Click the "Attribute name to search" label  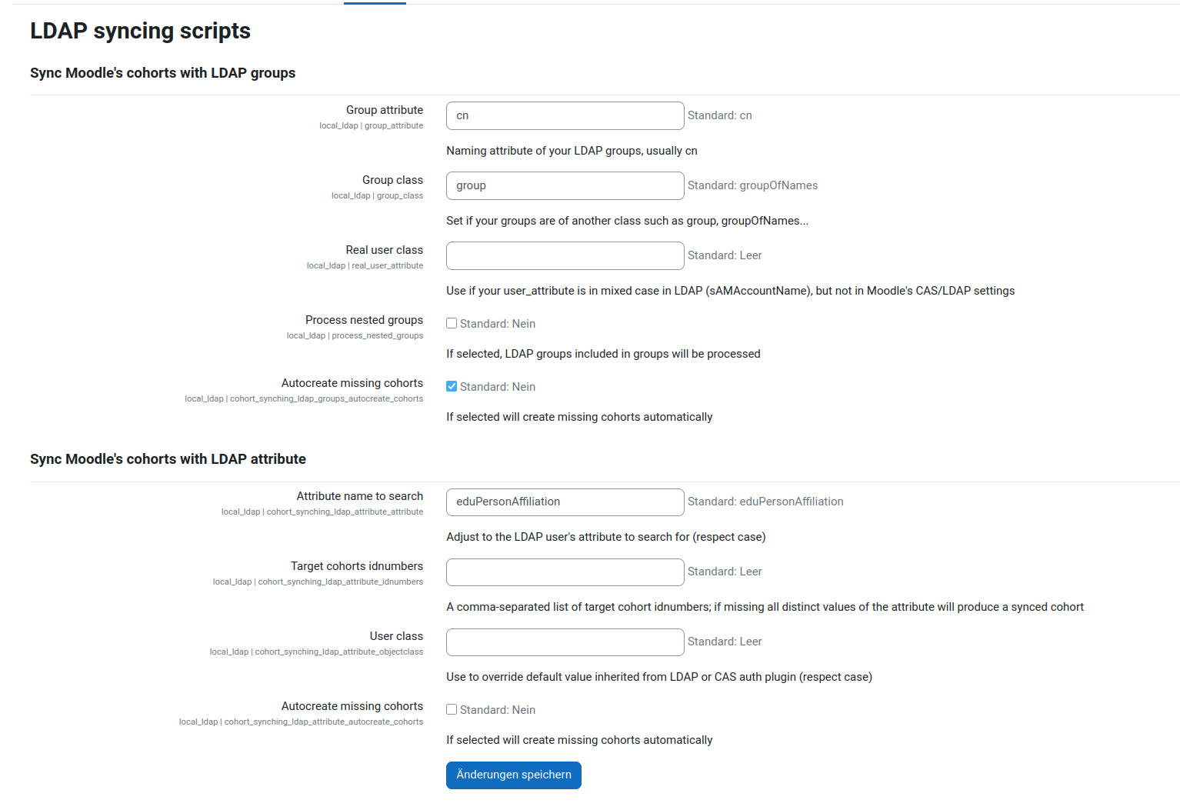pos(359,496)
